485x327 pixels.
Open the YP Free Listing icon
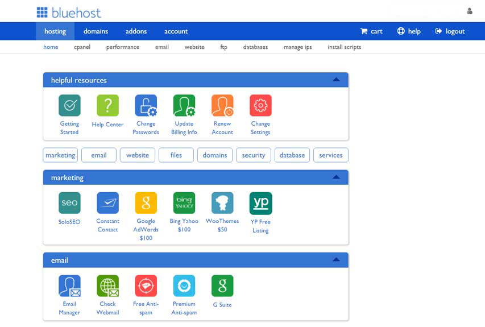pyautogui.click(x=261, y=203)
